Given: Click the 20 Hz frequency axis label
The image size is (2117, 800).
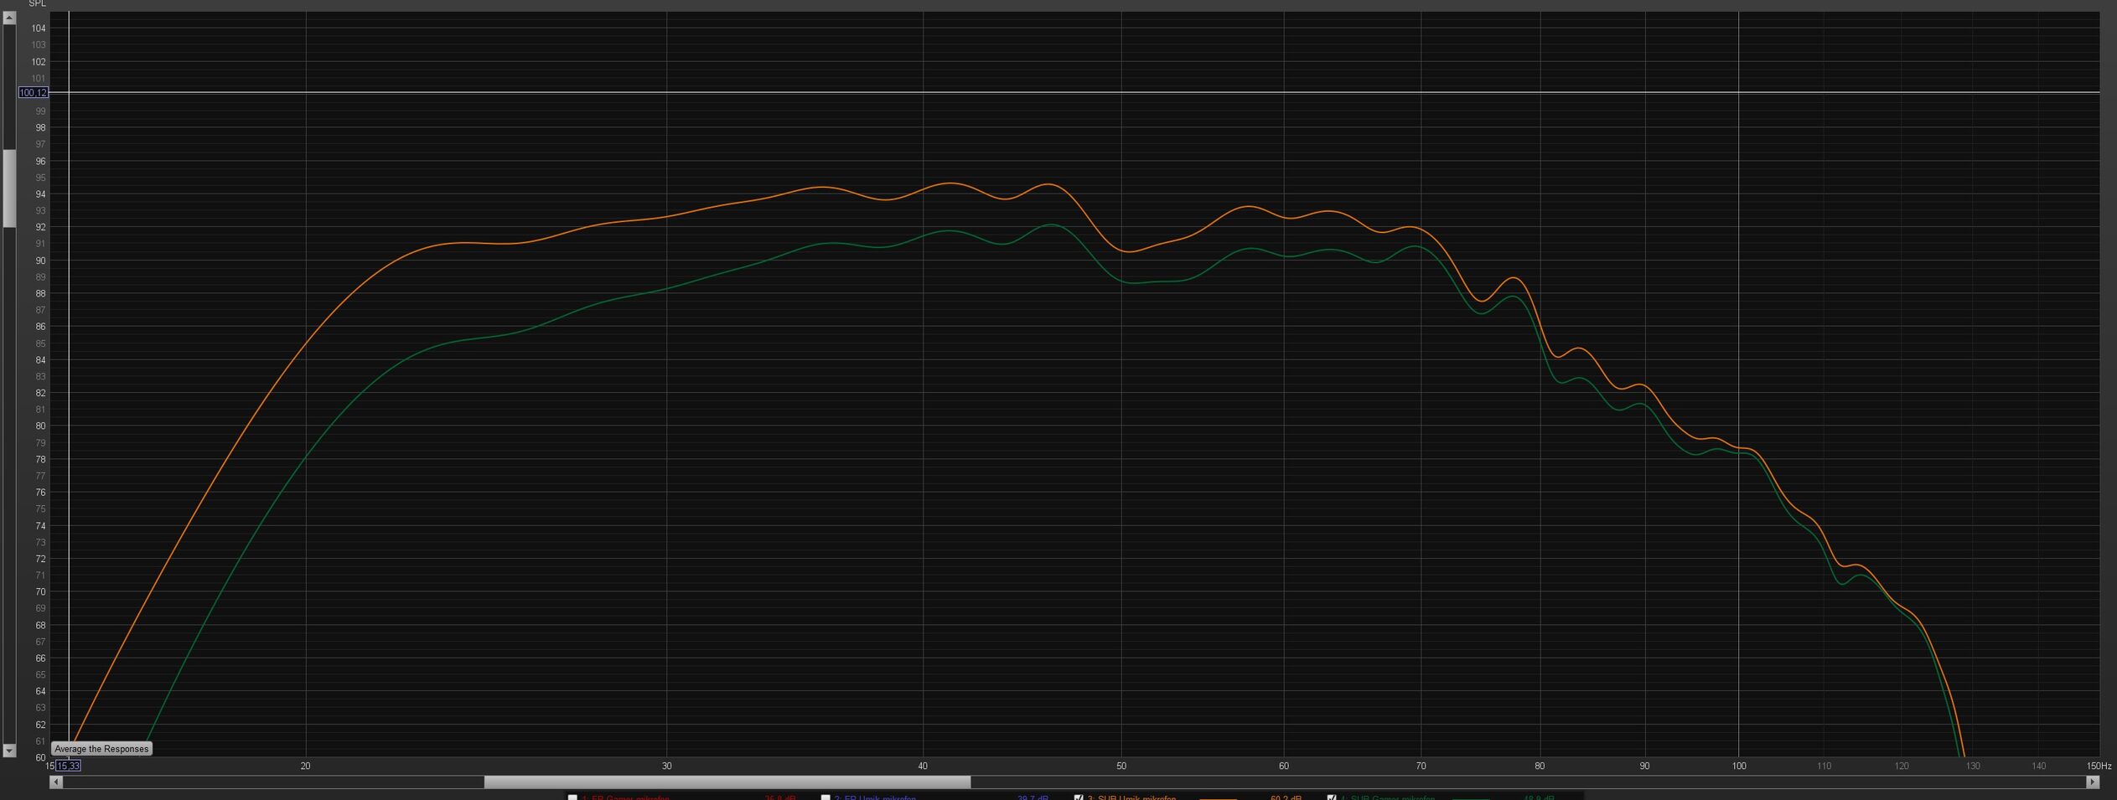Looking at the screenshot, I should [306, 766].
